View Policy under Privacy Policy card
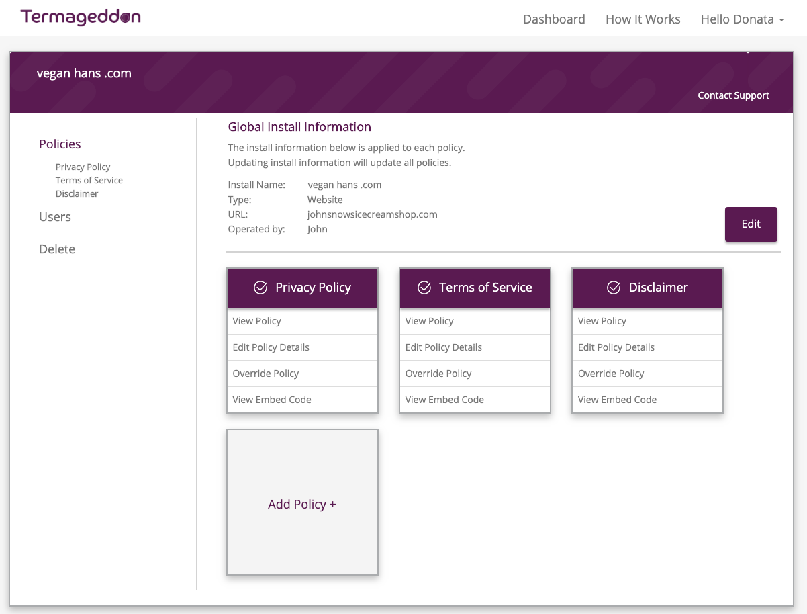 pos(303,321)
